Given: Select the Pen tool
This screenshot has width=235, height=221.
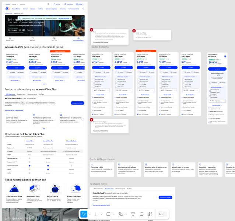Looking at the screenshot, I should [121, 214].
